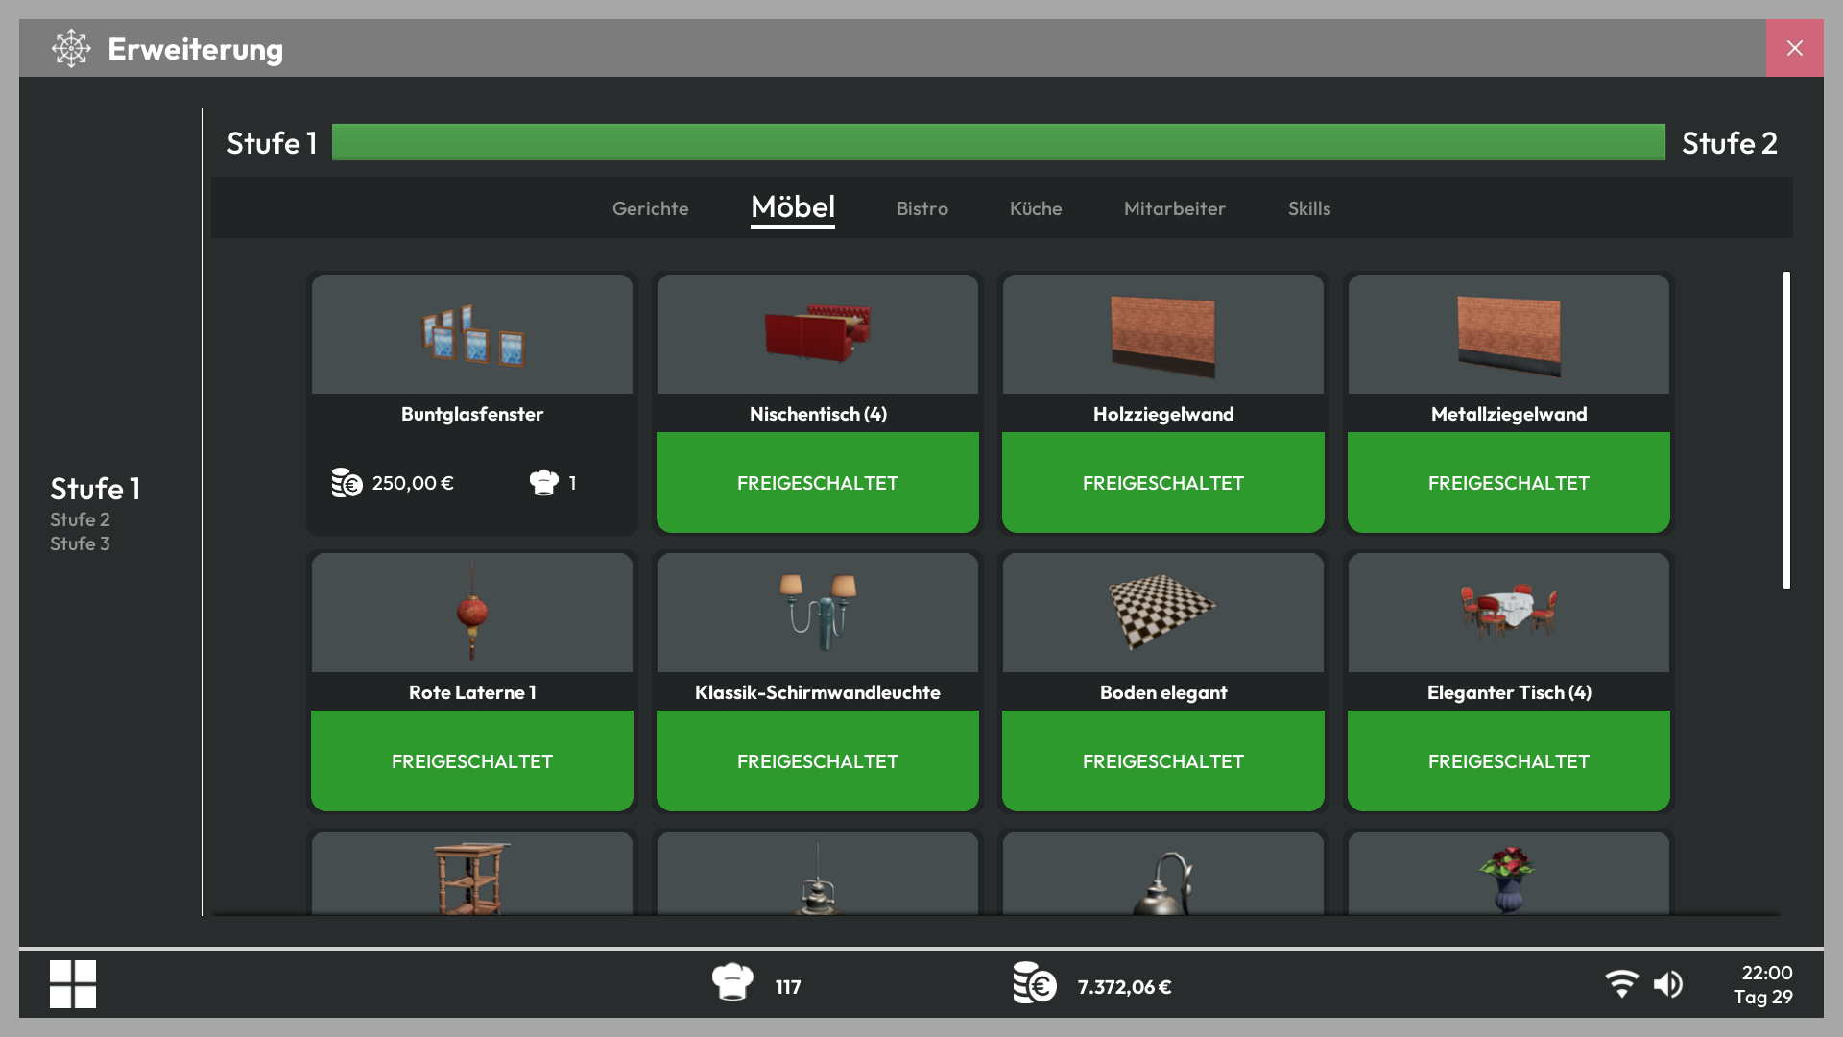Click the coin stack money icon in taskbar
Viewport: 1843px width, 1037px height.
[x=1035, y=983]
